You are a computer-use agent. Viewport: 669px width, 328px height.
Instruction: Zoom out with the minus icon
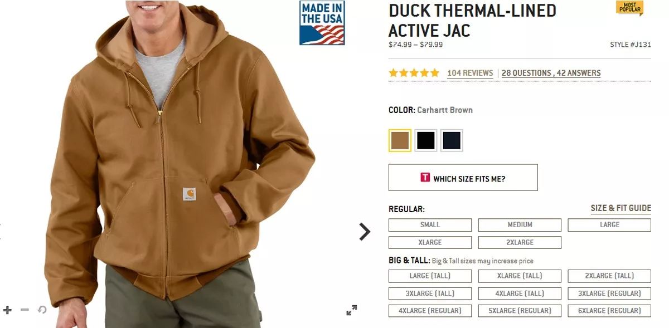coord(25,310)
